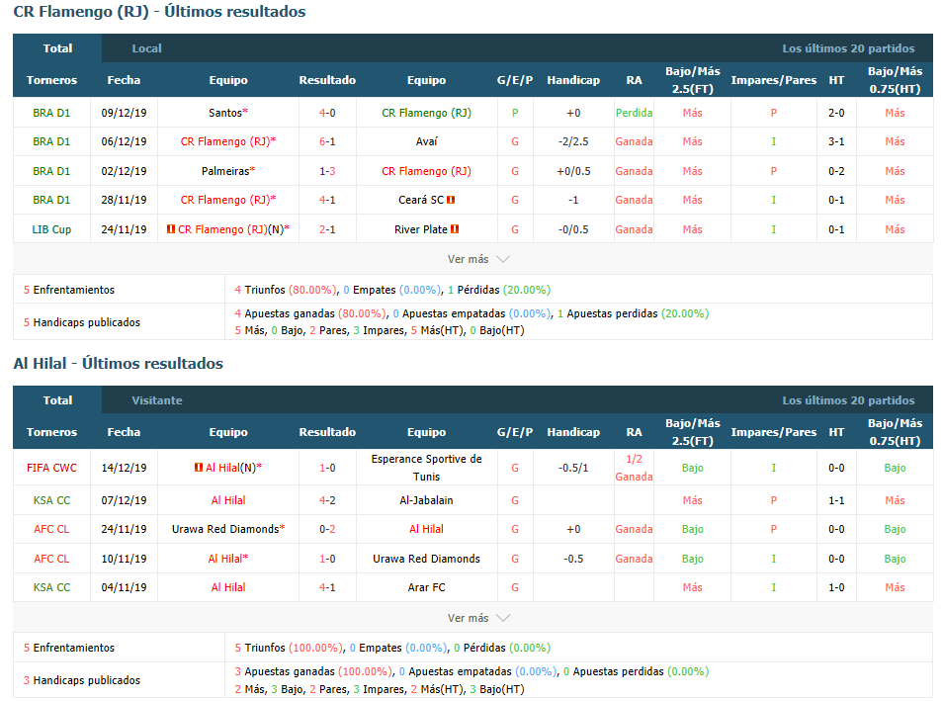Viewport: 943px width, 701px height.
Task: Click the half-time score 2-0
Action: (x=836, y=113)
